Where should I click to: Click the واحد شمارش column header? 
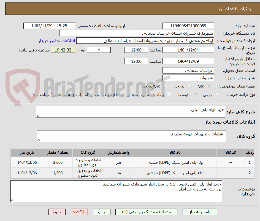click(118, 152)
